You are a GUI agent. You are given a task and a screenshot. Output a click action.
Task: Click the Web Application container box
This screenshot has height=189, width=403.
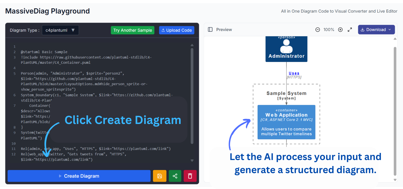click(286, 122)
